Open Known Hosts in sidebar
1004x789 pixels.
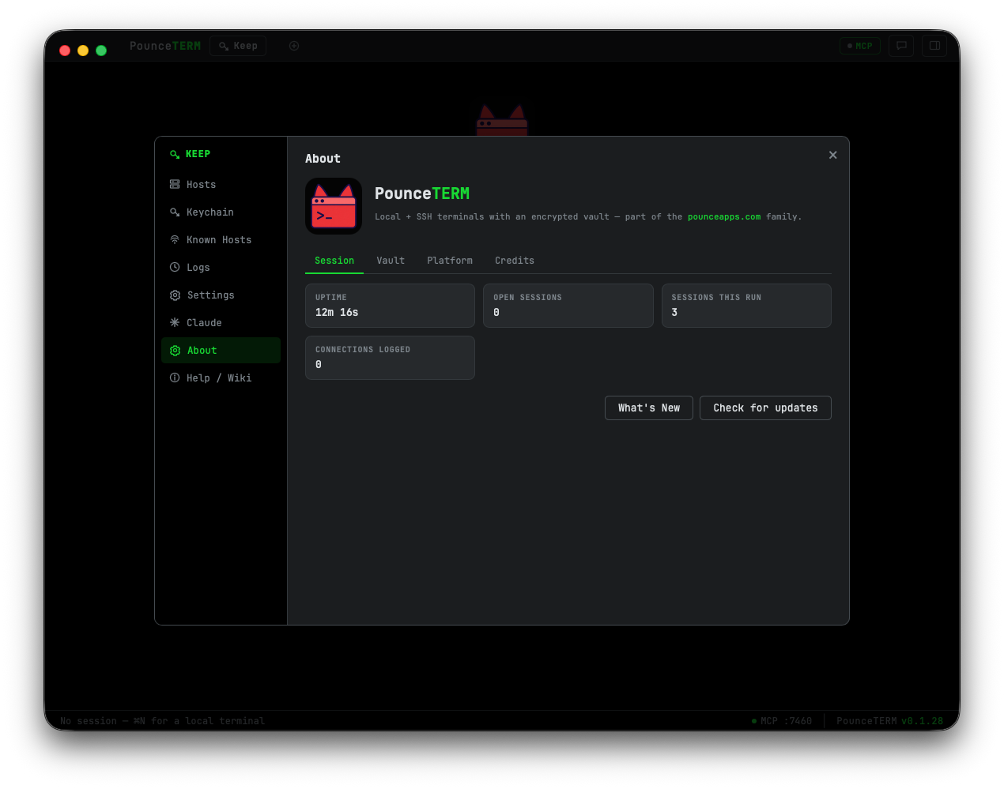tap(221, 240)
